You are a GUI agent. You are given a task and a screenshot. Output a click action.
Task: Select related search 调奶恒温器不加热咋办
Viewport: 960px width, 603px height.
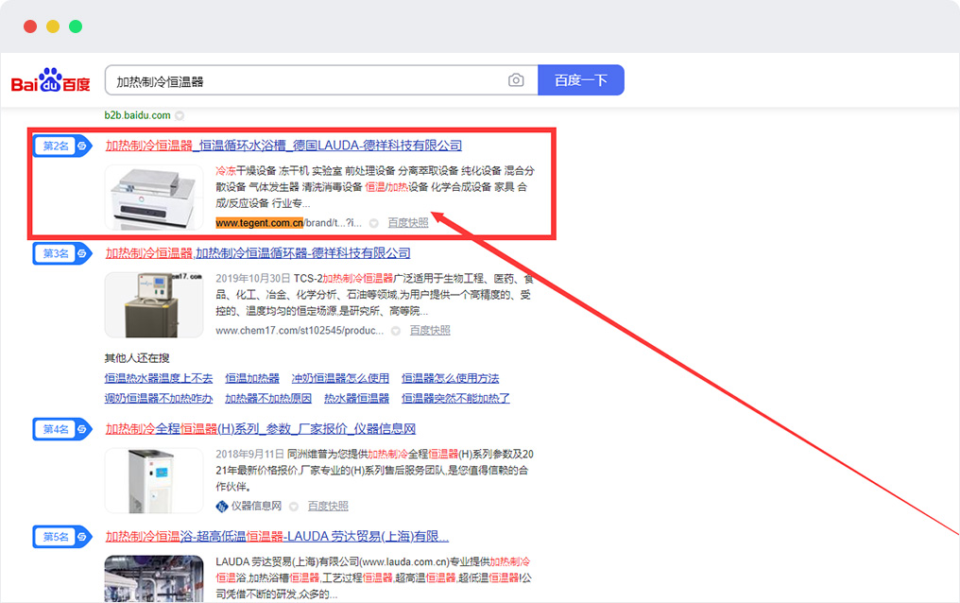(159, 399)
